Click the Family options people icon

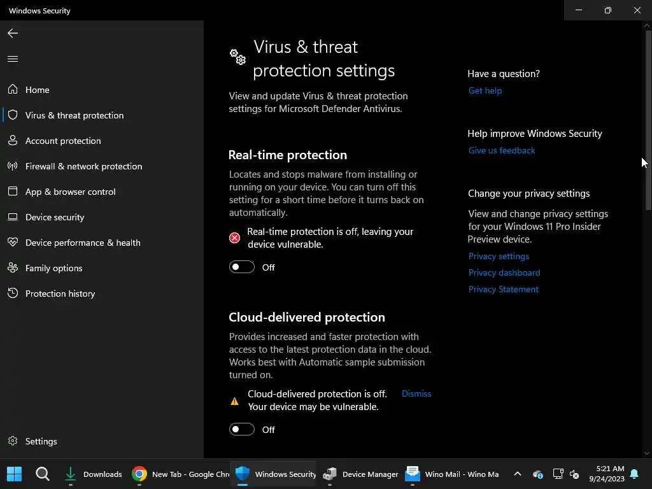[x=13, y=268]
